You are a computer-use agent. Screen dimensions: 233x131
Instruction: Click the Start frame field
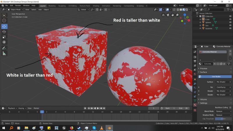coord(170,108)
